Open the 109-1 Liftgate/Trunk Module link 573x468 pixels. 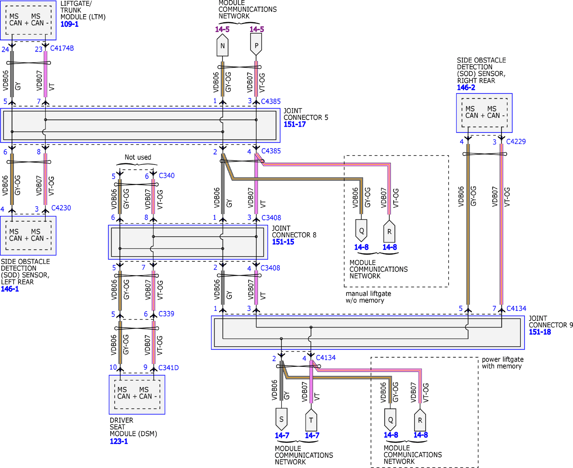click(69, 24)
